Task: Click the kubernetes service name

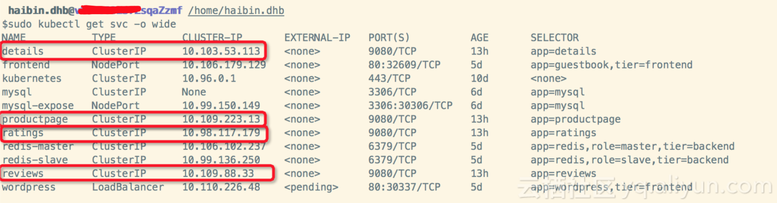Action: pos(32,78)
